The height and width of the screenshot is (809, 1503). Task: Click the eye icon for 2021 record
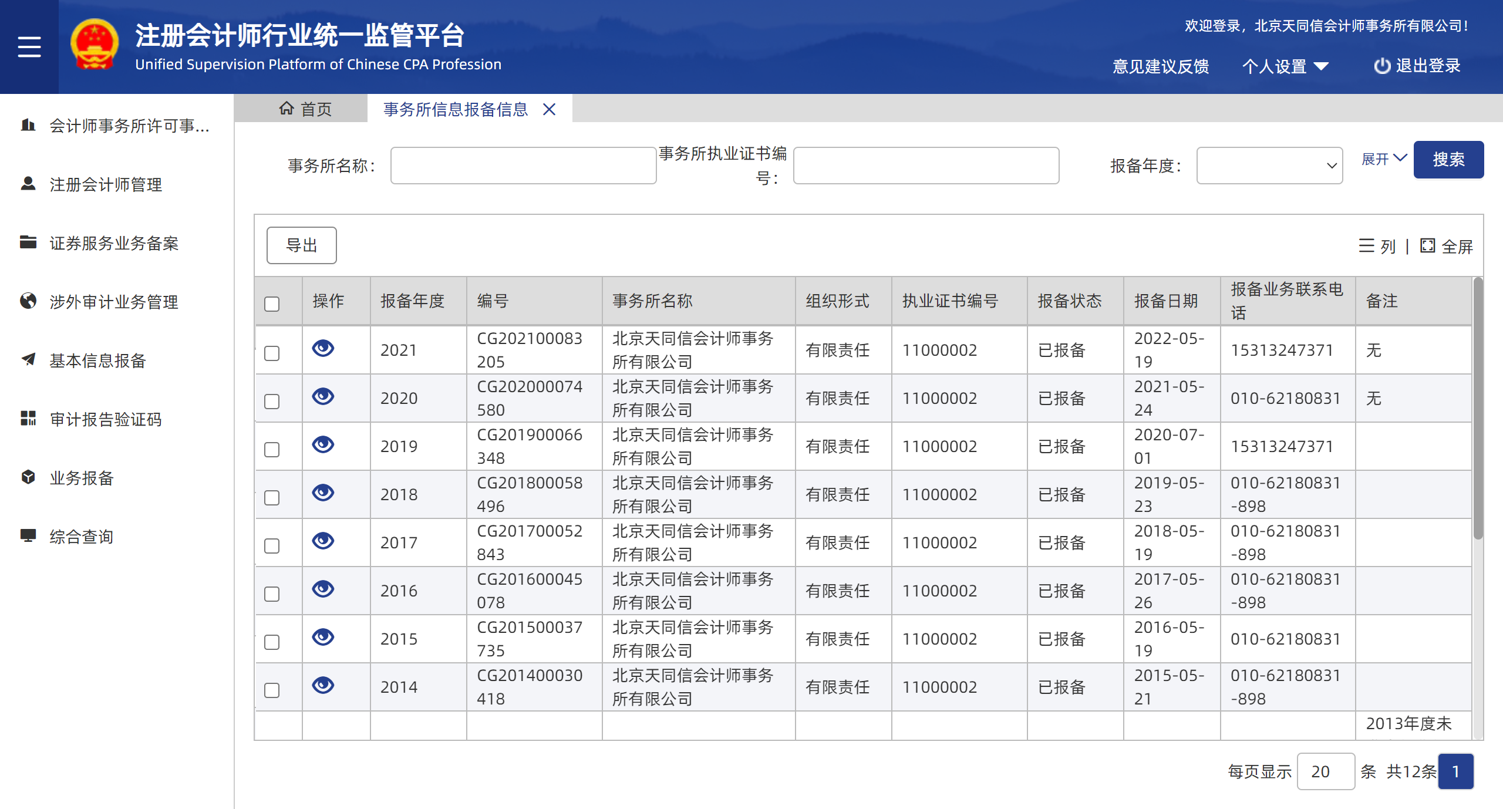(323, 349)
